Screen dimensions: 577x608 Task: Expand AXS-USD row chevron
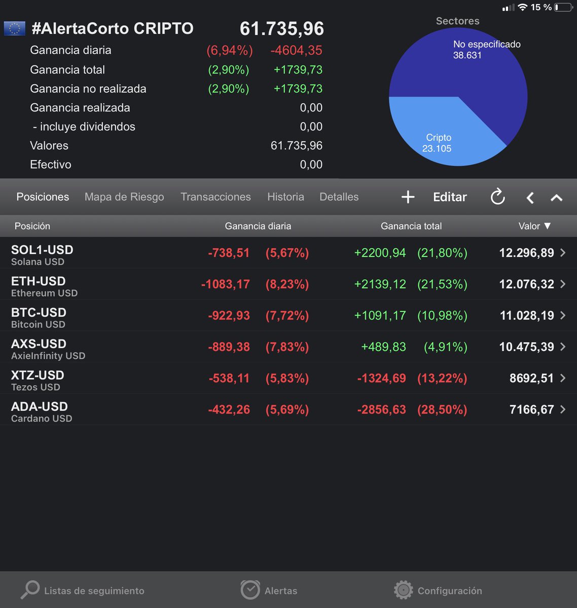563,347
